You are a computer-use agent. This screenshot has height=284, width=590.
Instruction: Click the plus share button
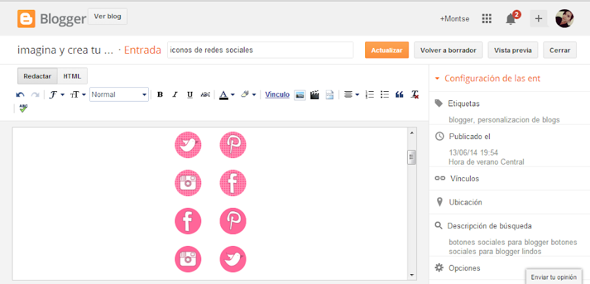coord(539,18)
